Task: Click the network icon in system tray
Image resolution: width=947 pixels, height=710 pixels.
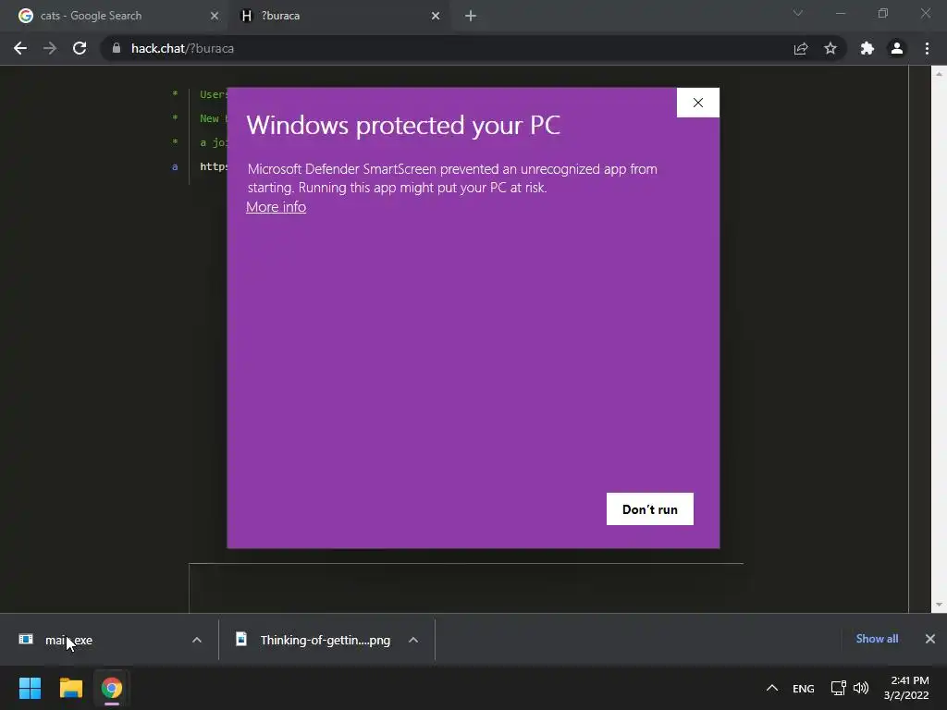Action: pos(838,688)
